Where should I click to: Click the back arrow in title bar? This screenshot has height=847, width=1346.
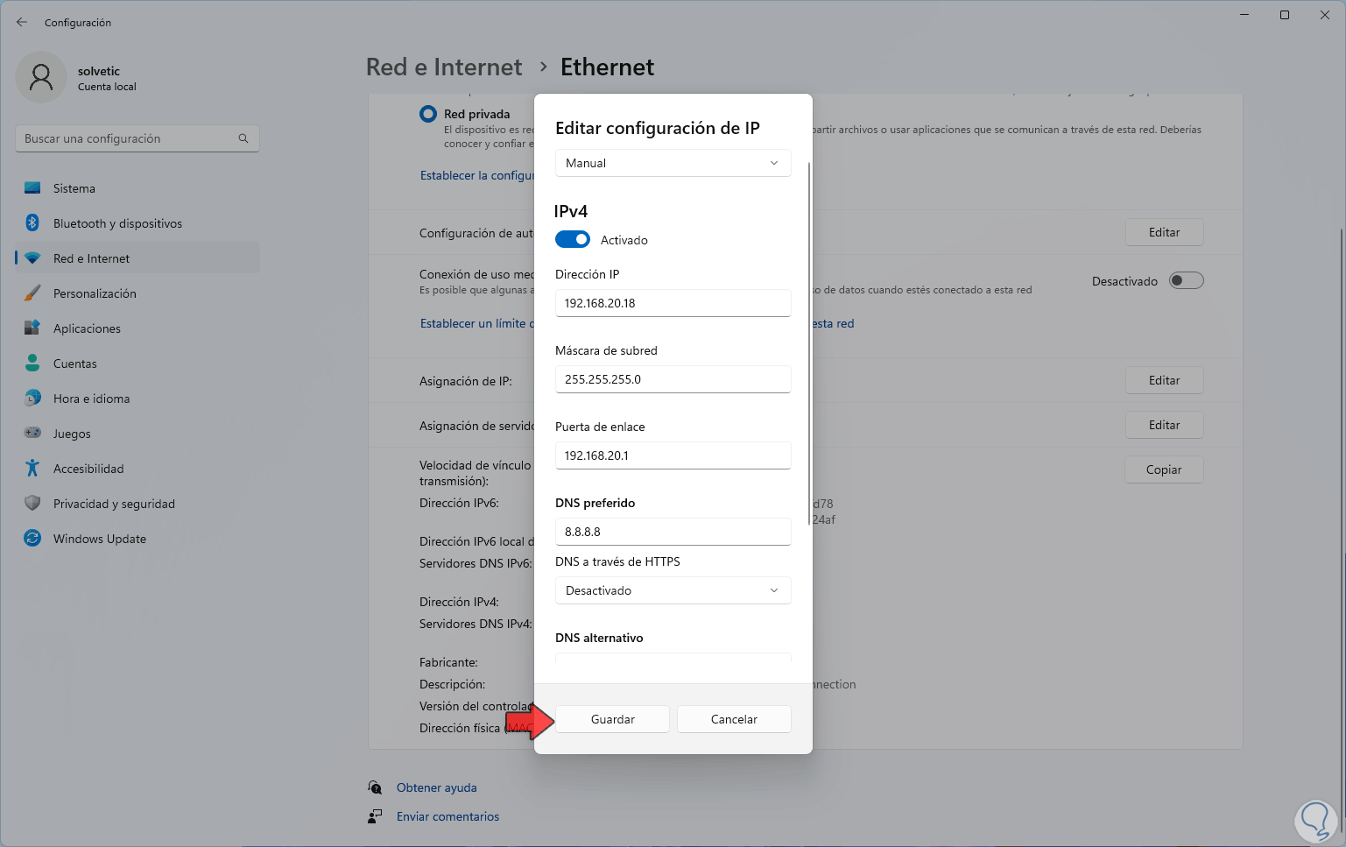22,22
